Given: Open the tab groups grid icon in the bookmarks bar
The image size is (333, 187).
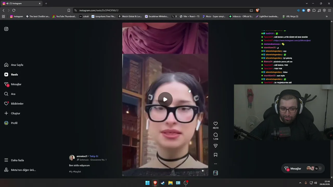Looking at the screenshot, I should pos(3,16).
